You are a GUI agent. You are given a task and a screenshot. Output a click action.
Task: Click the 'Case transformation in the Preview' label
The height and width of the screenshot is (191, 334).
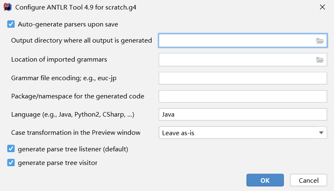[x=76, y=133]
